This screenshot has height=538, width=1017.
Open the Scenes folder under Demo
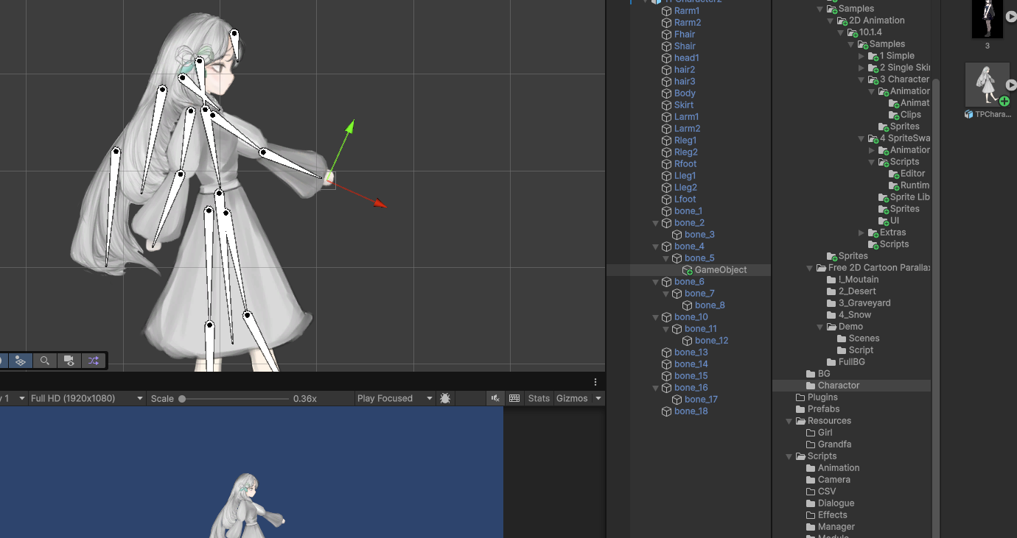[x=864, y=339]
